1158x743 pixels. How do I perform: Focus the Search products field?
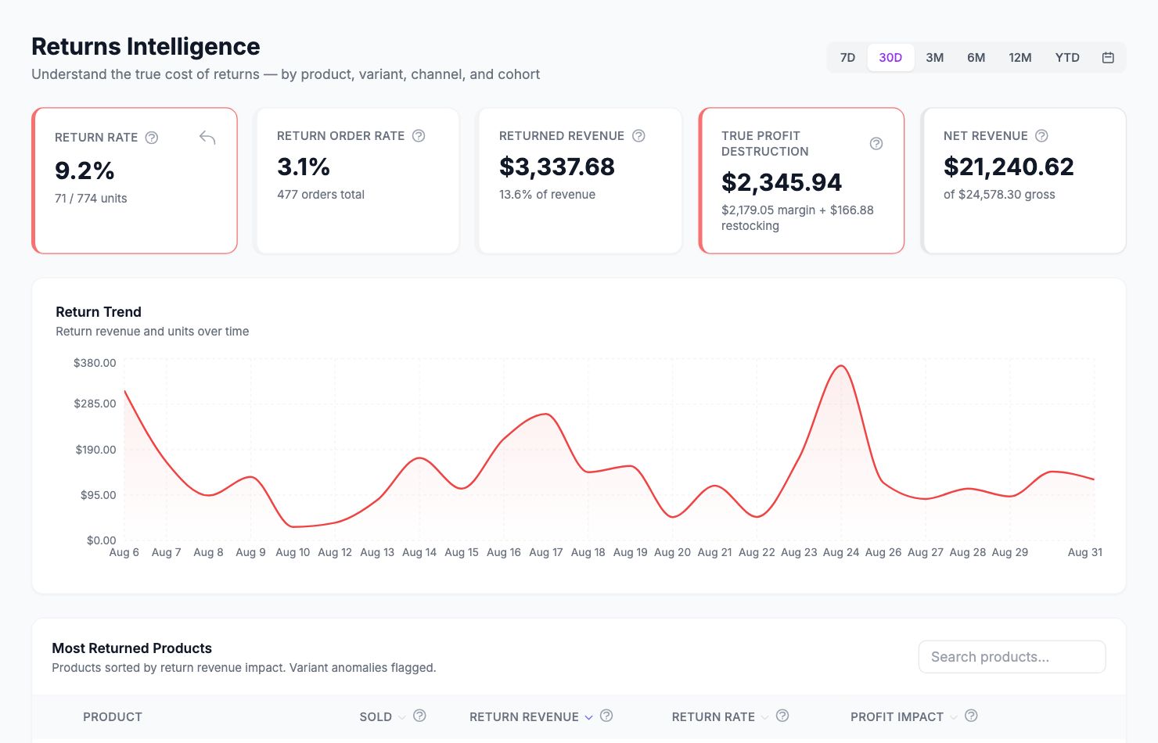coord(1012,657)
